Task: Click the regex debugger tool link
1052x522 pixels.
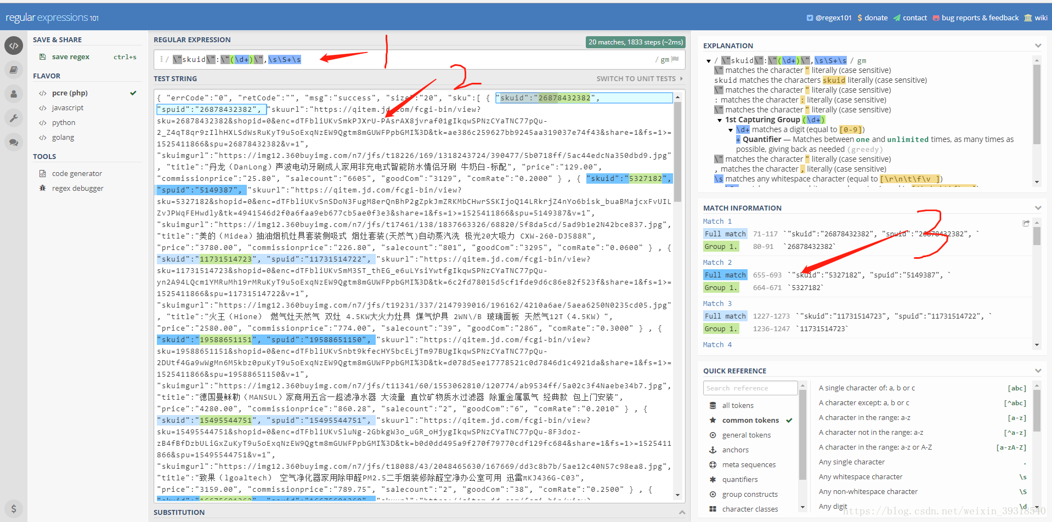Action: point(77,188)
